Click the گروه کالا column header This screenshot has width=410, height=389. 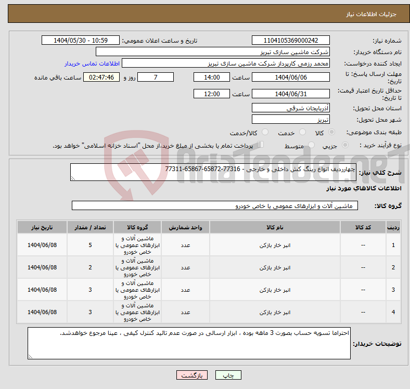coord(137,227)
